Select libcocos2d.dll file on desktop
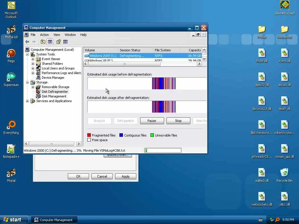299x224 pixels. (x=262, y=104)
